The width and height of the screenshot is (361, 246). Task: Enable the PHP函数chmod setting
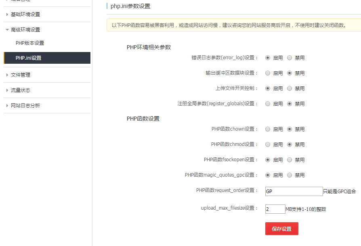click(x=268, y=145)
